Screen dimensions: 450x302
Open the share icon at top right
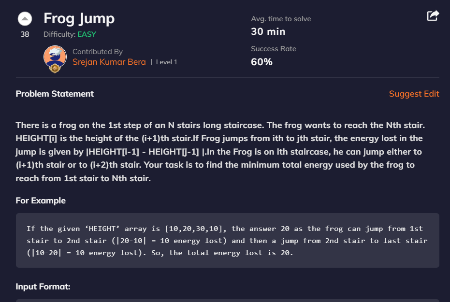pos(433,15)
